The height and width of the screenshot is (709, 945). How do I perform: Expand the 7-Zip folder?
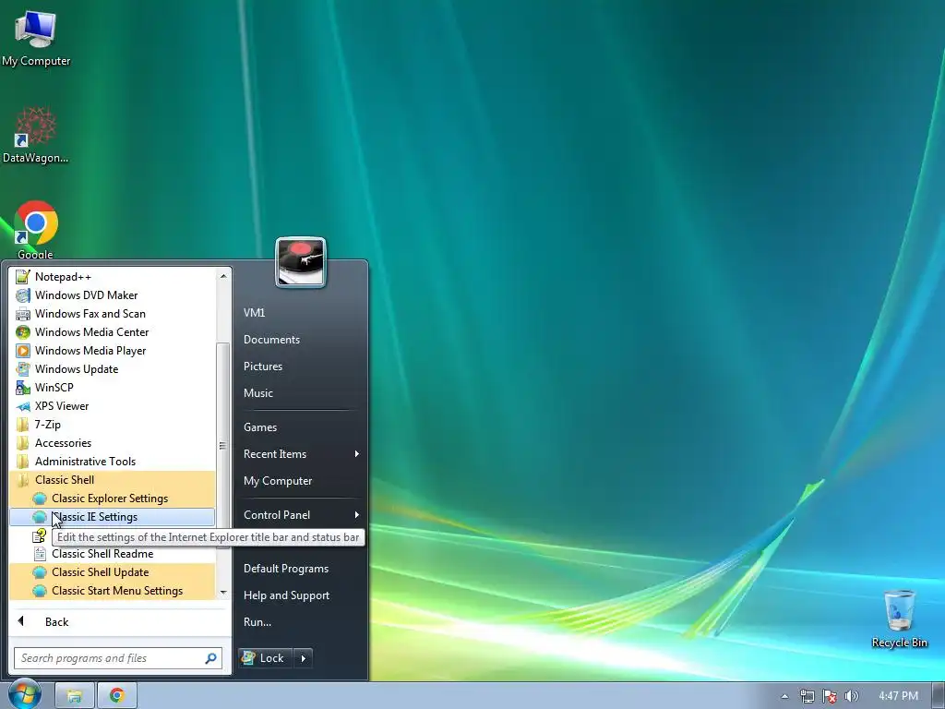point(112,425)
